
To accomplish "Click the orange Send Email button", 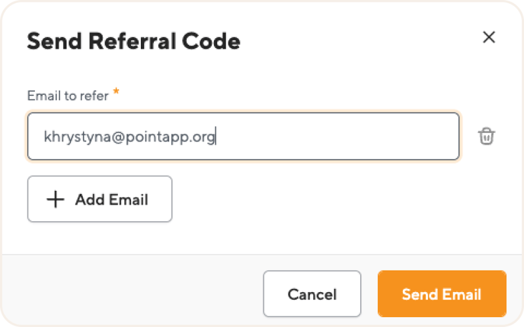I will click(442, 294).
